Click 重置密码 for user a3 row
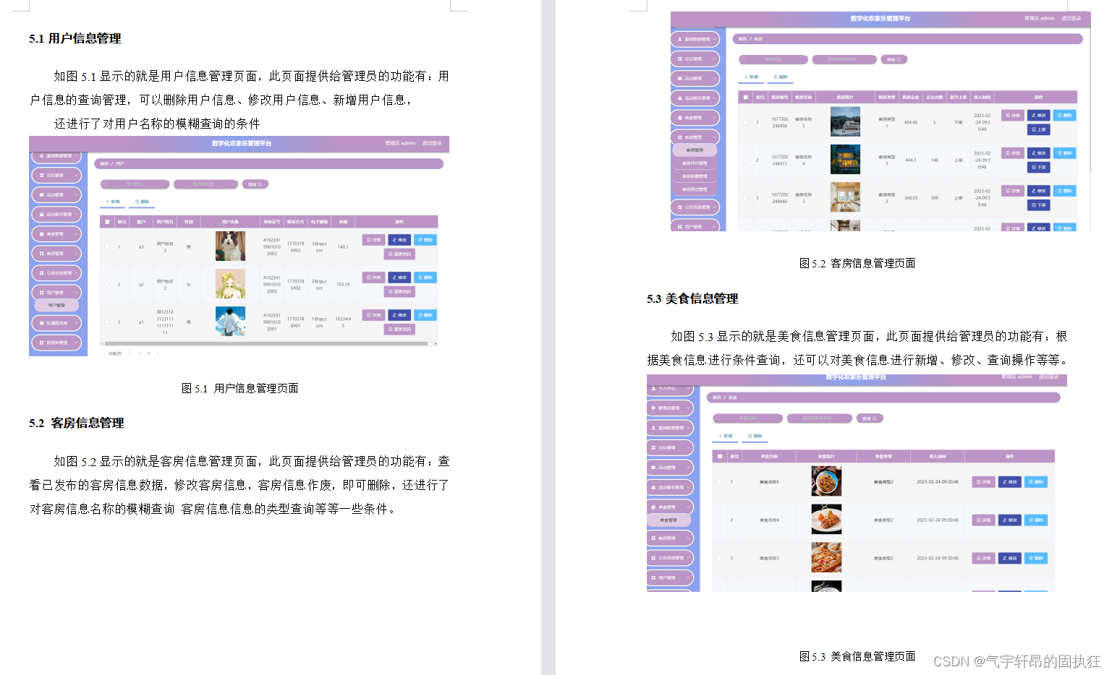Screen dimensions: 1112x675 399,254
